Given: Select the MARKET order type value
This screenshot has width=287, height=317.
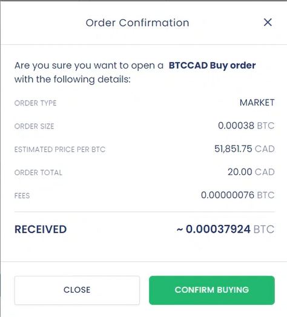Looking at the screenshot, I should coord(257,102).
